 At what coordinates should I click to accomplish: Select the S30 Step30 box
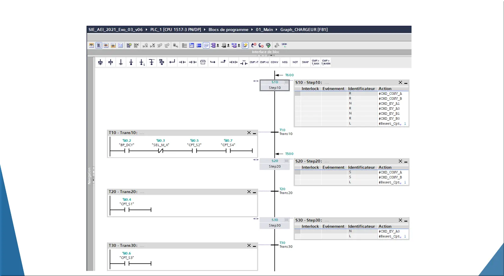[275, 223]
